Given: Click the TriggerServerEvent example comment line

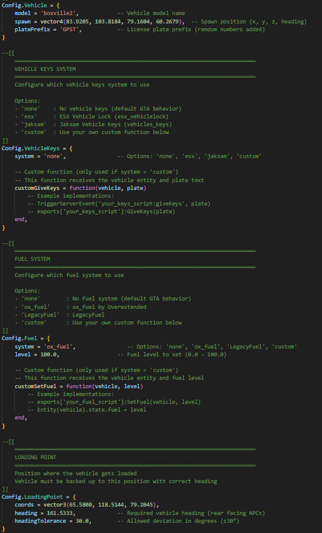Looking at the screenshot, I should pyautogui.click(x=119, y=204).
